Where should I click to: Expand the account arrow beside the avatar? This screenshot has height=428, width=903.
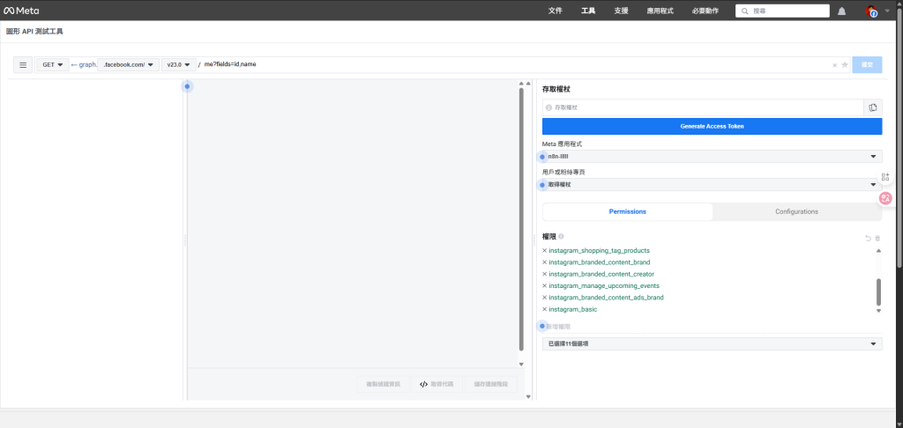coord(887,11)
